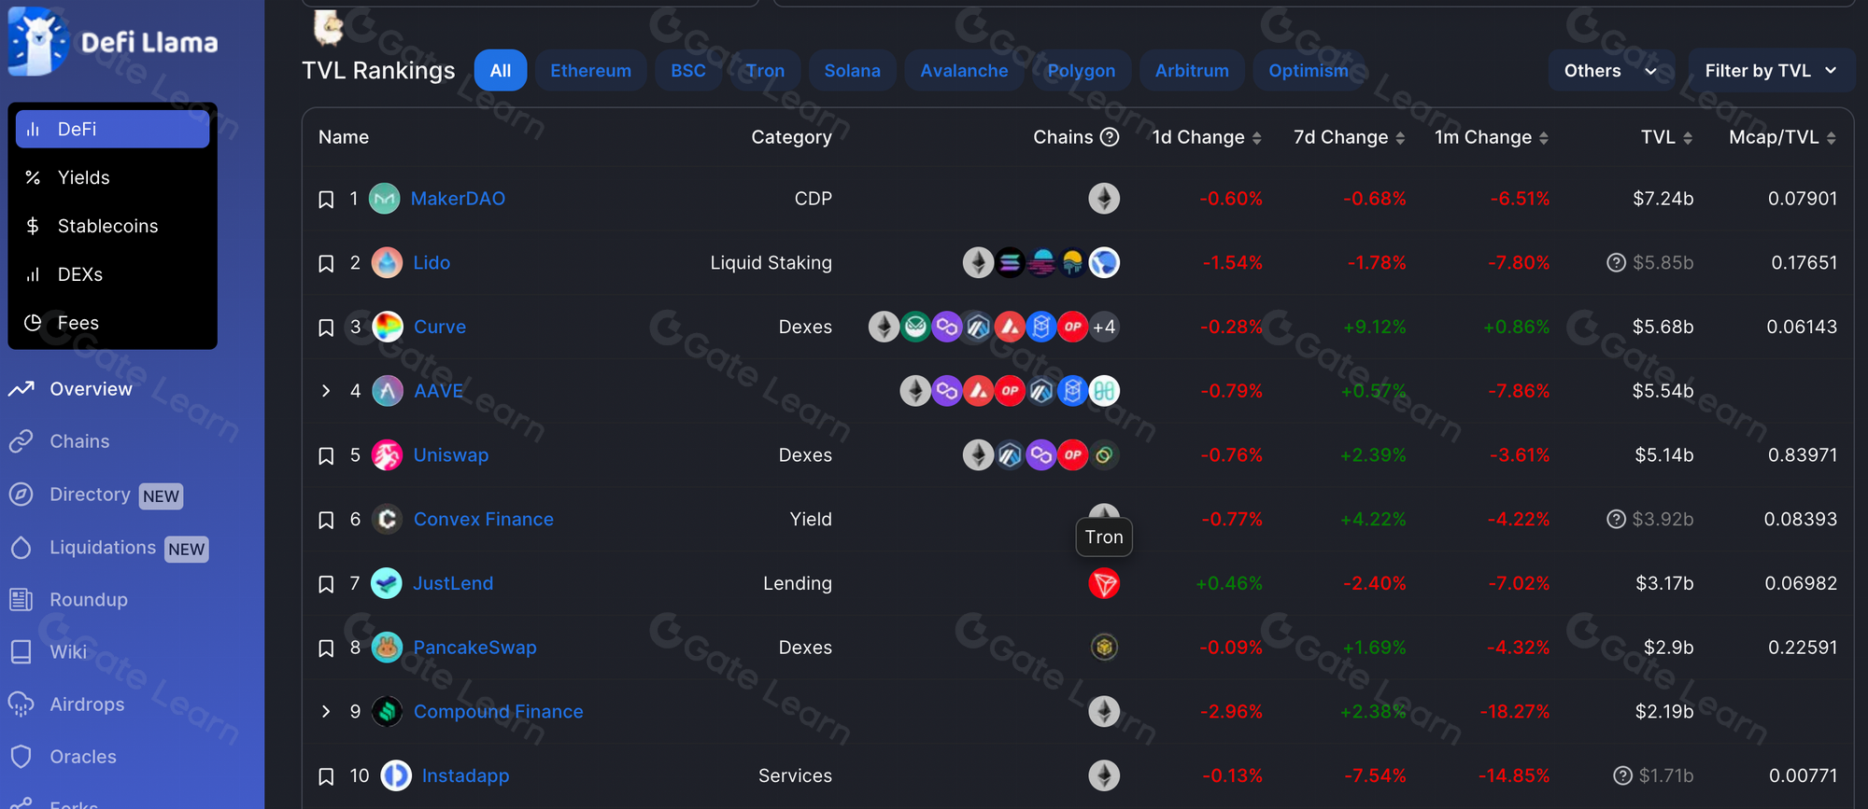The image size is (1868, 809).
Task: Open the Filter by TVL dropdown
Action: (x=1771, y=71)
